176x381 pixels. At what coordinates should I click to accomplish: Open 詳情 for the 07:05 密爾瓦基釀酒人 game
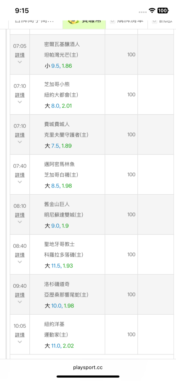20,55
